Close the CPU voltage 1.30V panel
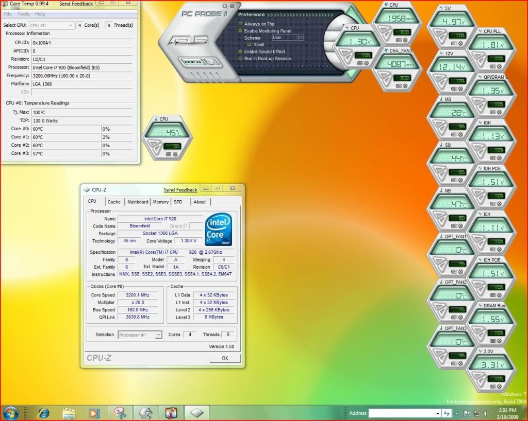Screen dimensions: 528x421 (366, 63)
